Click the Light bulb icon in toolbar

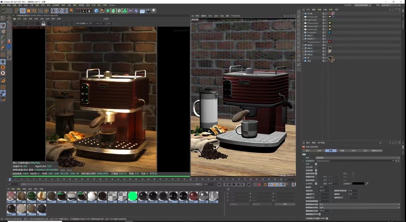coord(154,11)
